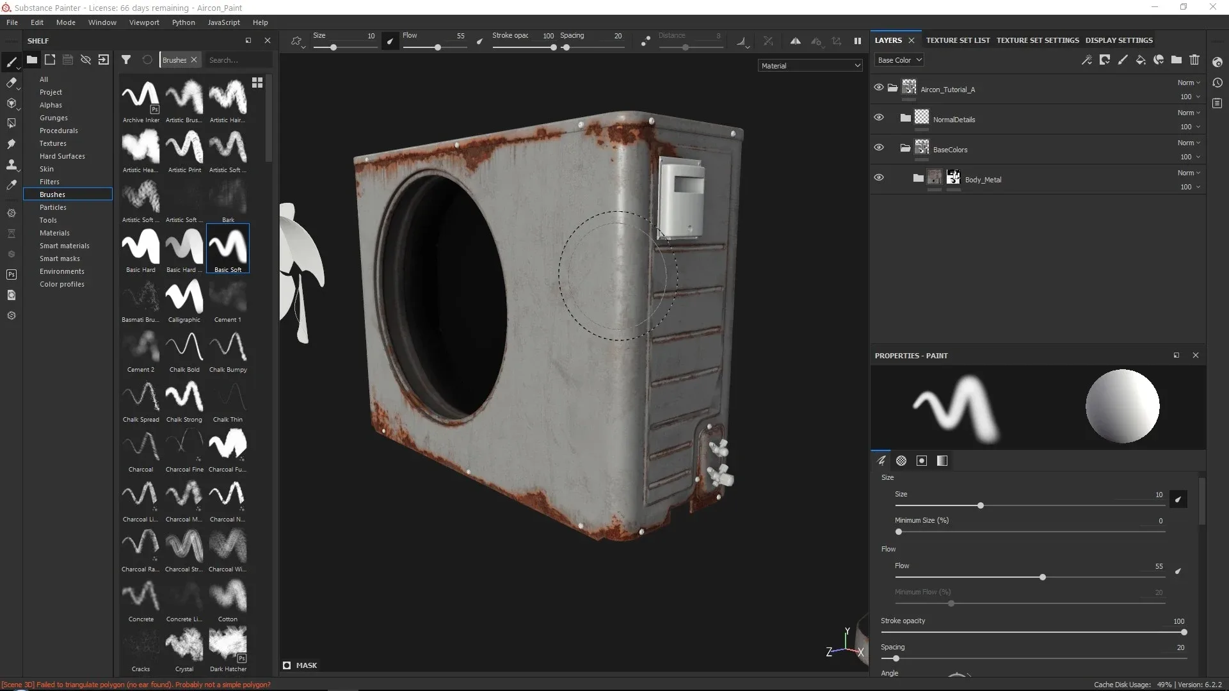Hide the NormalDetails layer group
The height and width of the screenshot is (691, 1229).
click(x=878, y=118)
